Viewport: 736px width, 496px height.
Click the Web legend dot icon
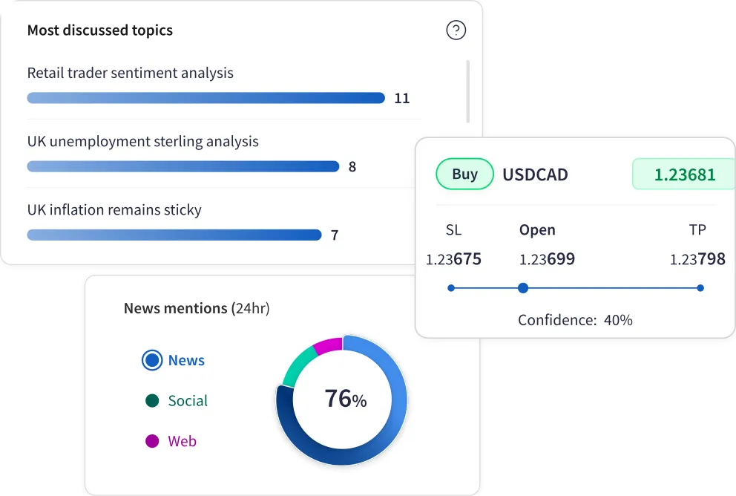point(151,441)
